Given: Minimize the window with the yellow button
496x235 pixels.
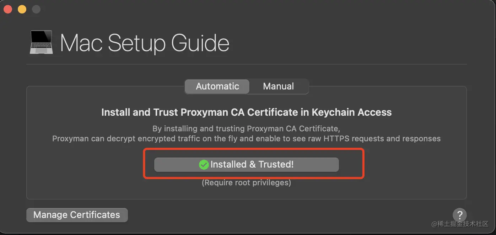Looking at the screenshot, I should click(22, 9).
